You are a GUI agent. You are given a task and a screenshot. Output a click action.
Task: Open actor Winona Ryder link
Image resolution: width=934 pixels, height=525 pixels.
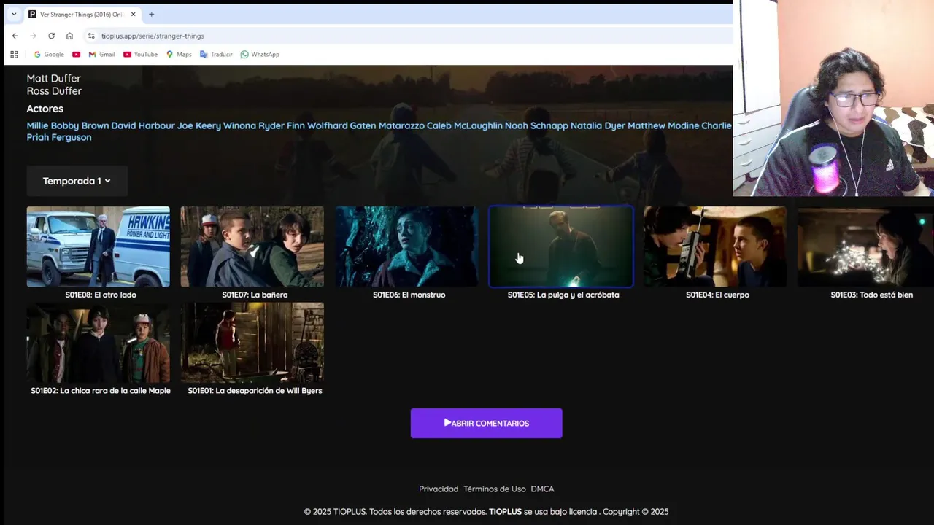coord(253,125)
